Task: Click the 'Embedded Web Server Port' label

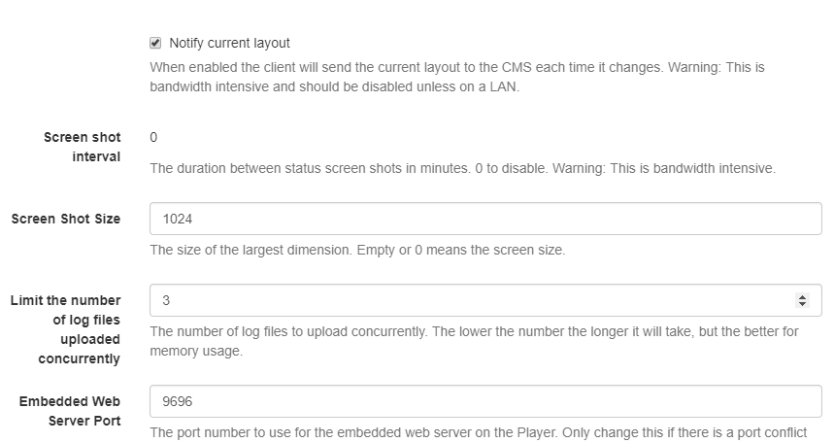Action: 70,411
